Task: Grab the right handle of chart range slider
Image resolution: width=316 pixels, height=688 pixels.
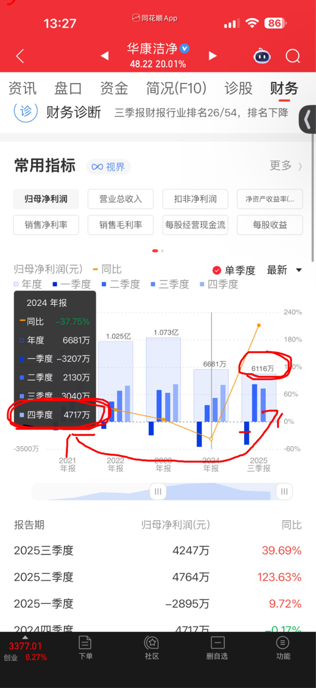Action: [x=284, y=491]
